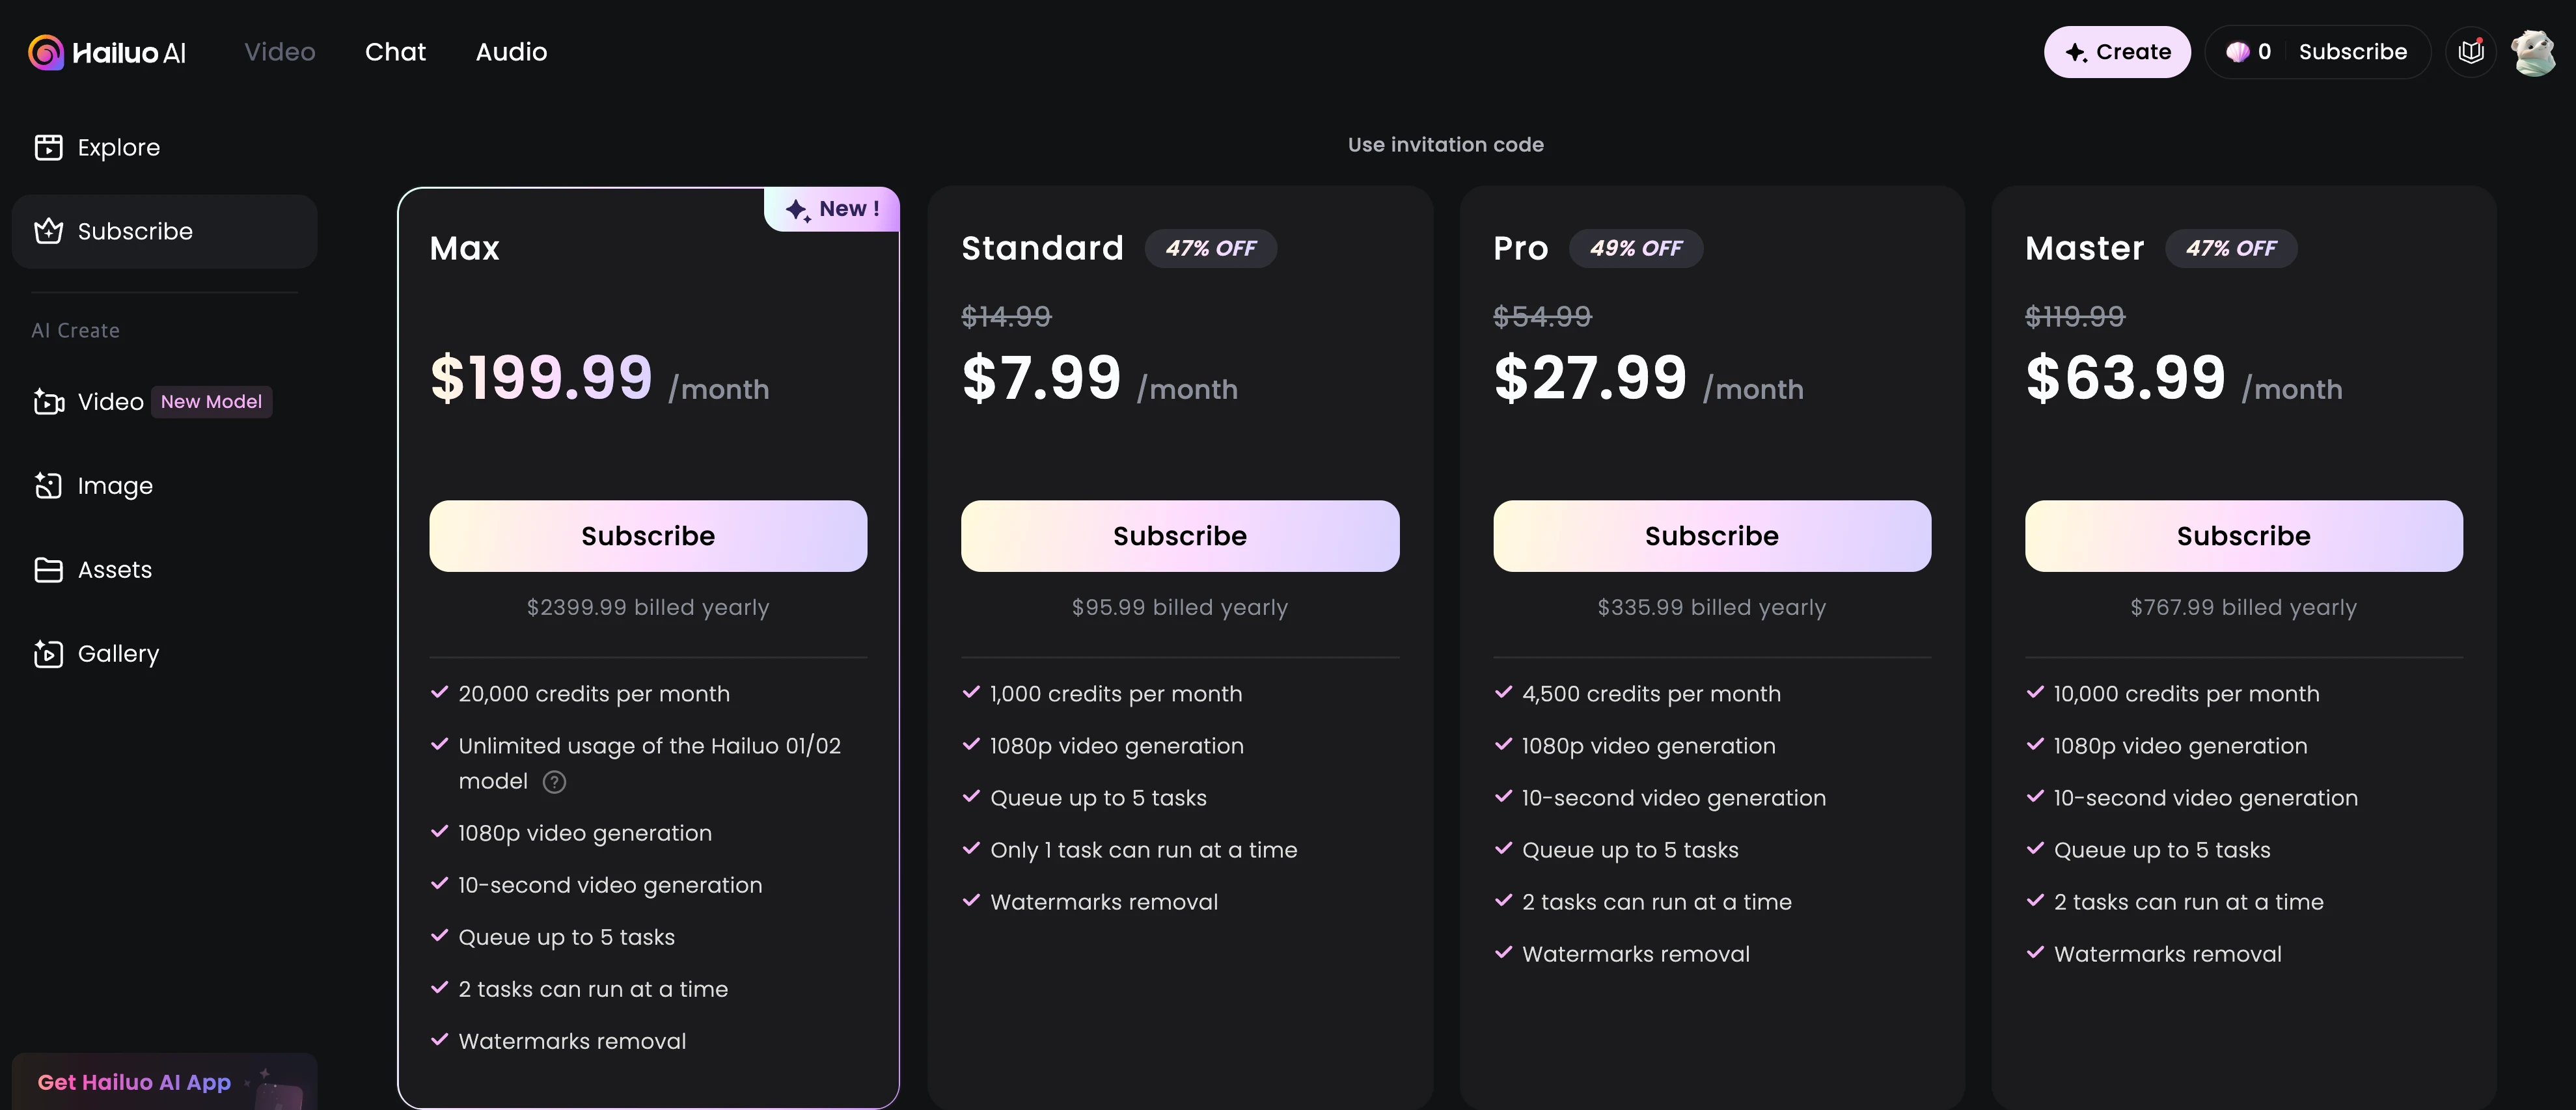Subscribe to the Master plan
The image size is (2576, 1110).
(x=2244, y=536)
